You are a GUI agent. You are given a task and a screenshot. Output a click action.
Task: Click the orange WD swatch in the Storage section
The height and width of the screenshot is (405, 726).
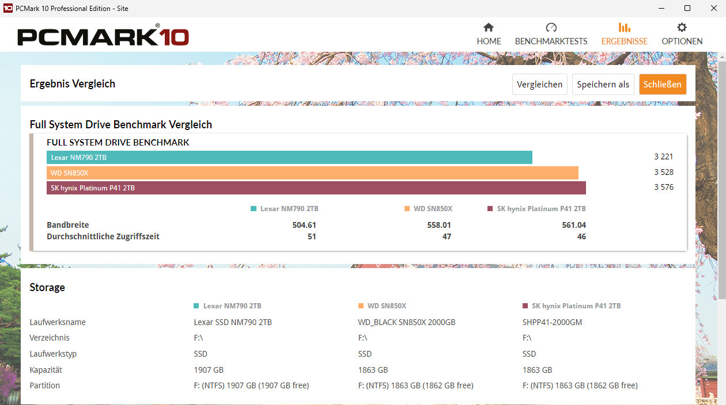tap(361, 306)
